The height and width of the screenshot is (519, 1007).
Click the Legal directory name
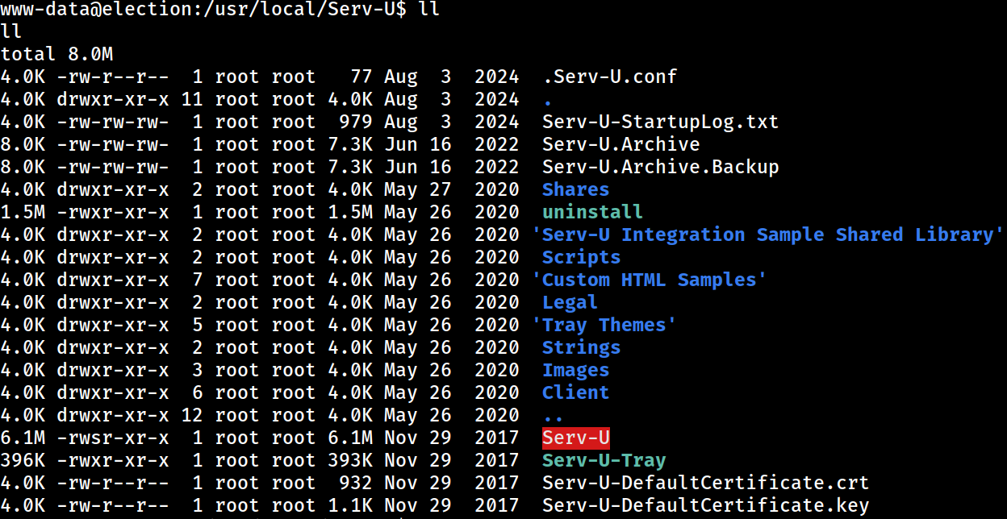pos(570,302)
